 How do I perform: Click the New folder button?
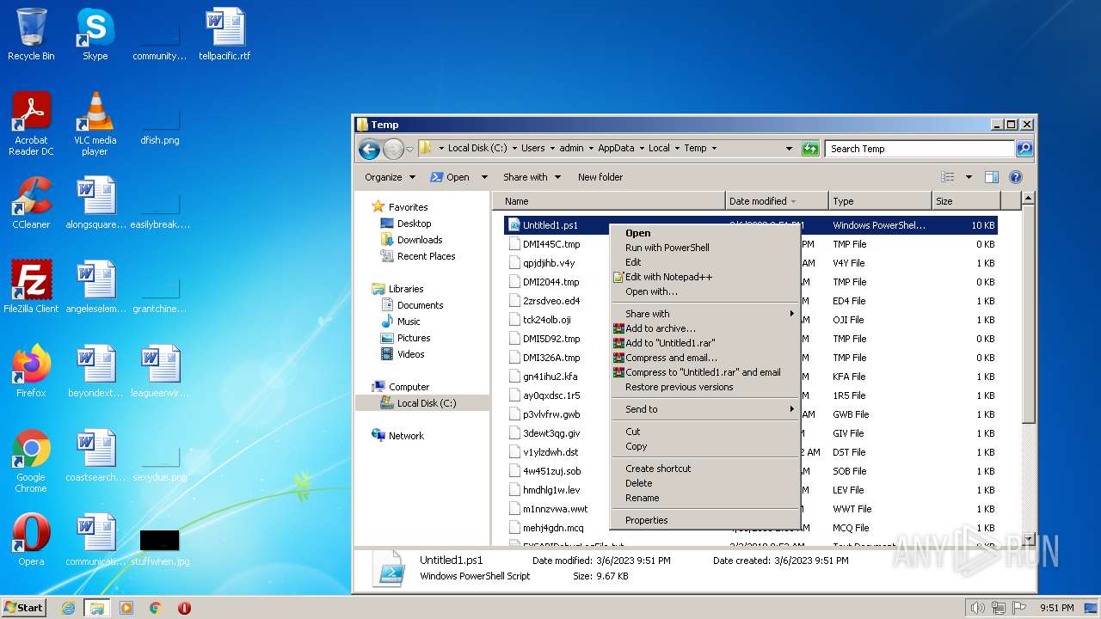[x=600, y=177]
